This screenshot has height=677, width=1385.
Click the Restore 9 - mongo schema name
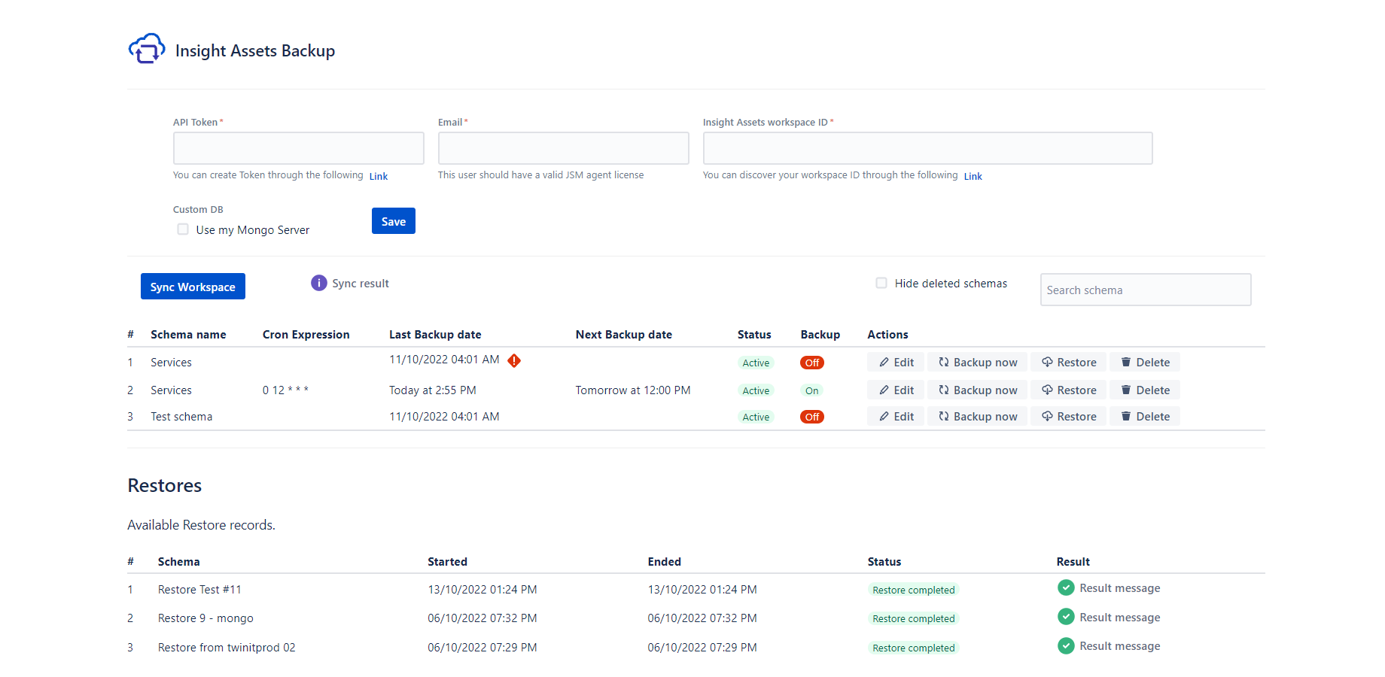tap(205, 618)
